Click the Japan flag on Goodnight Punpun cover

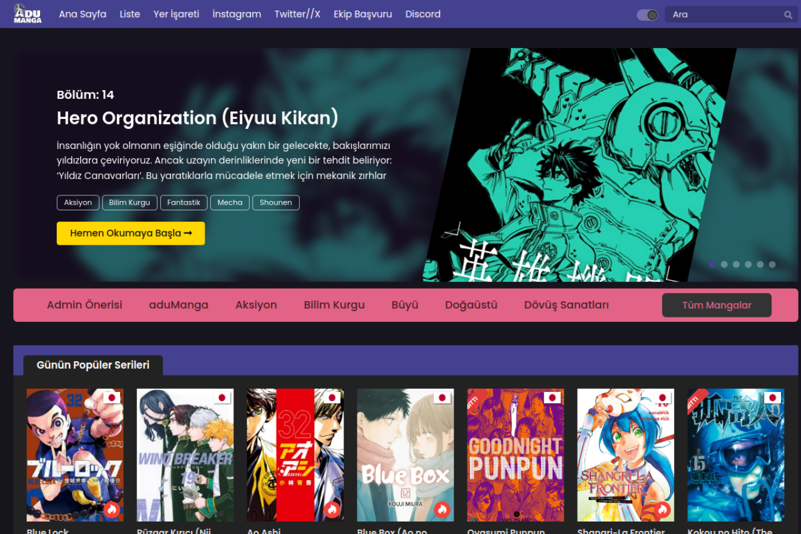coord(553,398)
